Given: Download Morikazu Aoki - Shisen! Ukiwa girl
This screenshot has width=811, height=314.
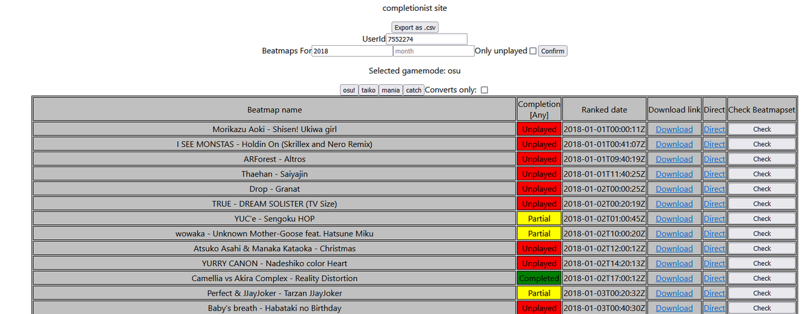Looking at the screenshot, I should (x=674, y=129).
